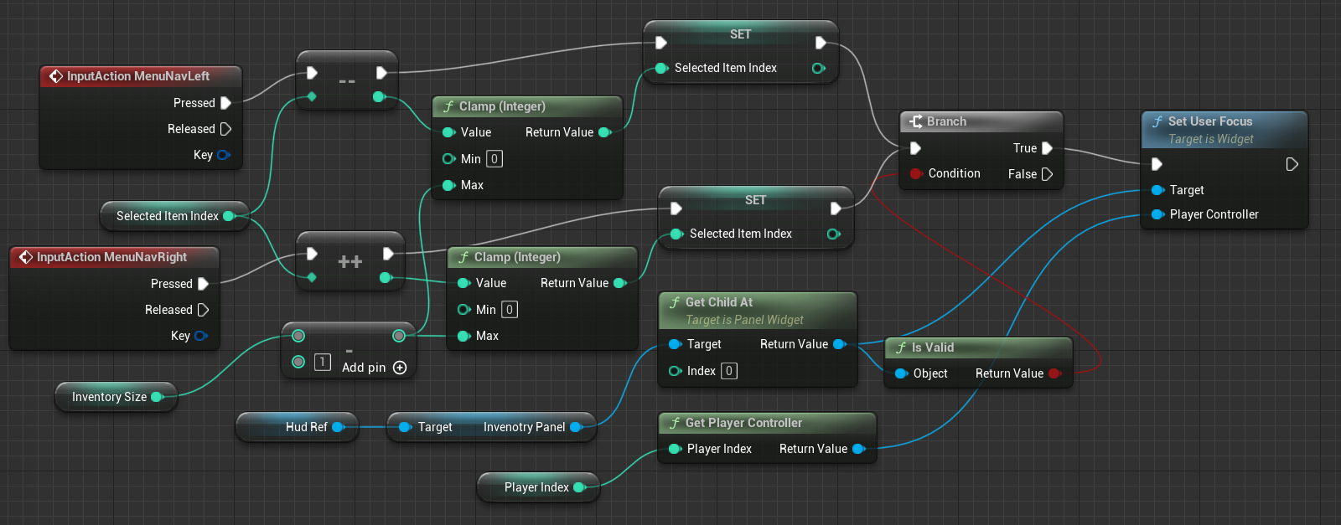Edit the Min value of lower Clamp node

(x=510, y=310)
